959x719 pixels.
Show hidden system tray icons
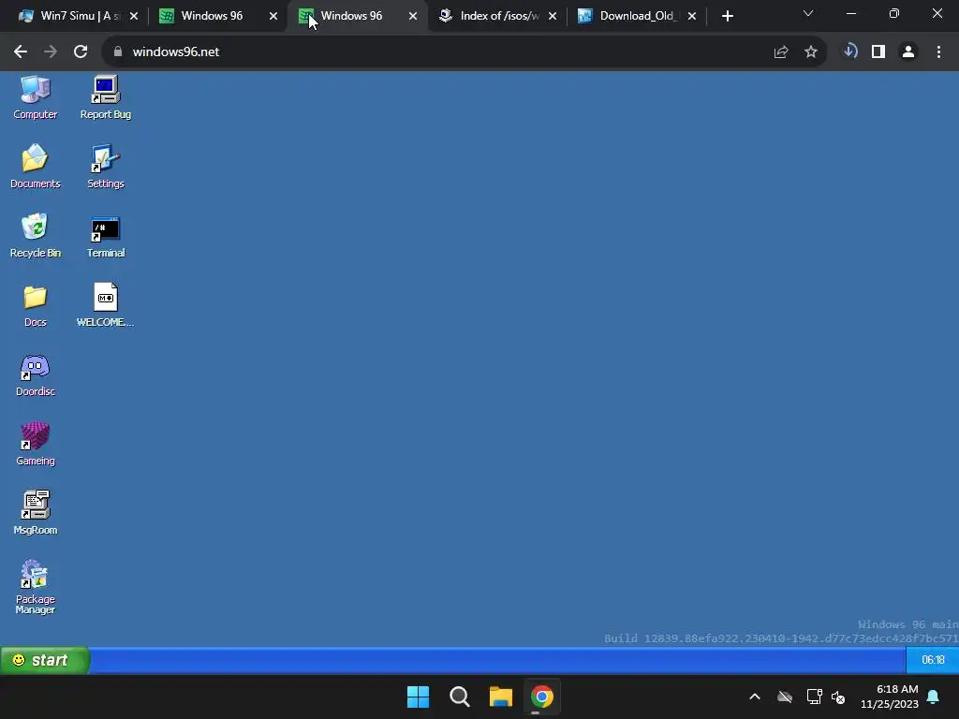click(755, 697)
